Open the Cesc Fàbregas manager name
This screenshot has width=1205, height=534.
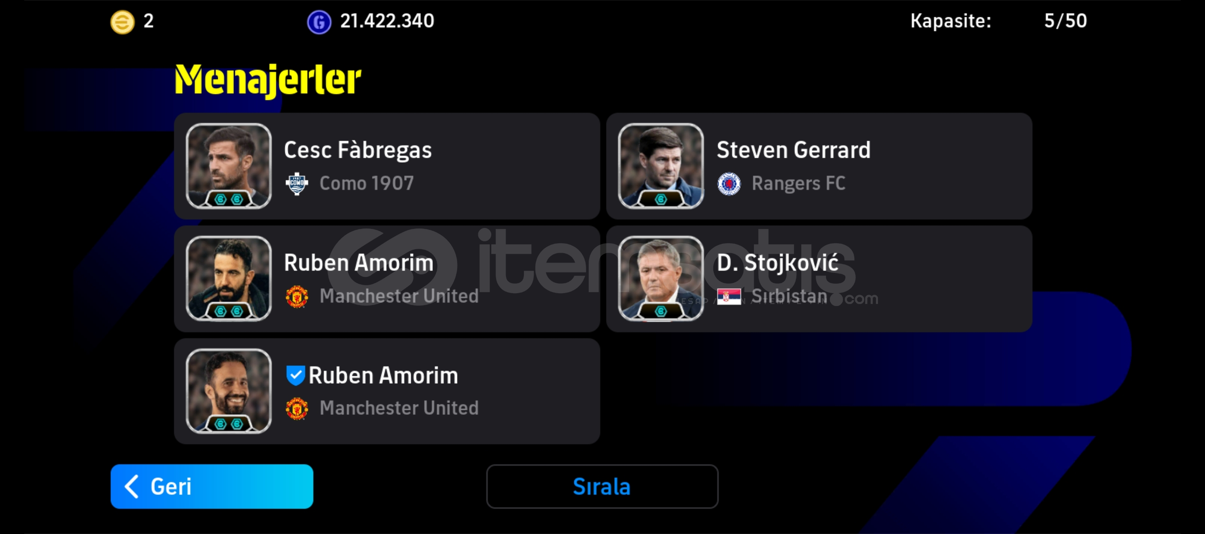click(358, 150)
